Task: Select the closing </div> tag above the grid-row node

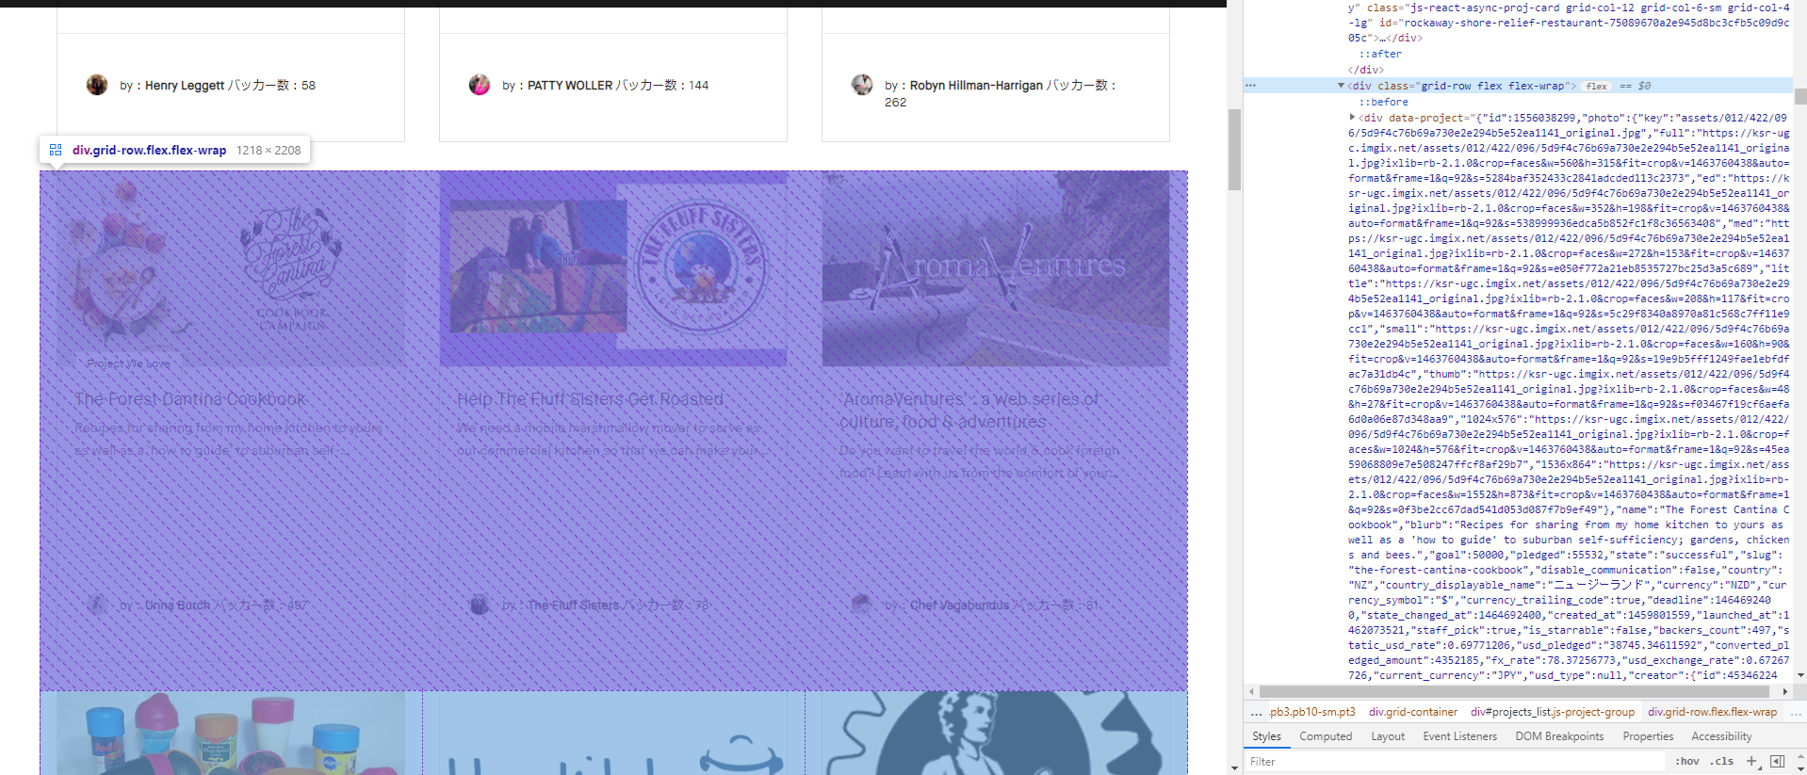Action: (1365, 70)
